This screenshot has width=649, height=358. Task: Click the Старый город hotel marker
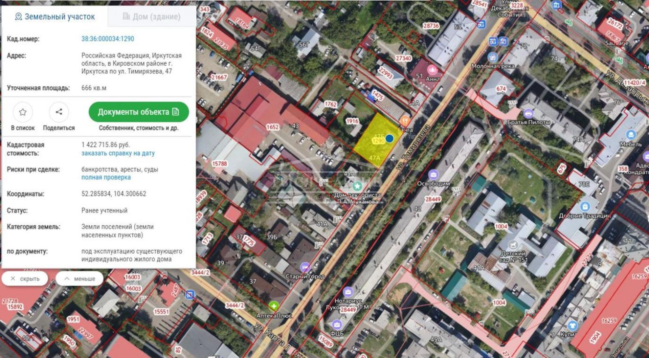(305, 267)
